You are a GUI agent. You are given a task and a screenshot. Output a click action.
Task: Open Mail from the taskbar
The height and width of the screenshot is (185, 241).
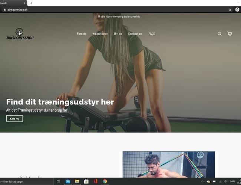[x=68, y=181]
